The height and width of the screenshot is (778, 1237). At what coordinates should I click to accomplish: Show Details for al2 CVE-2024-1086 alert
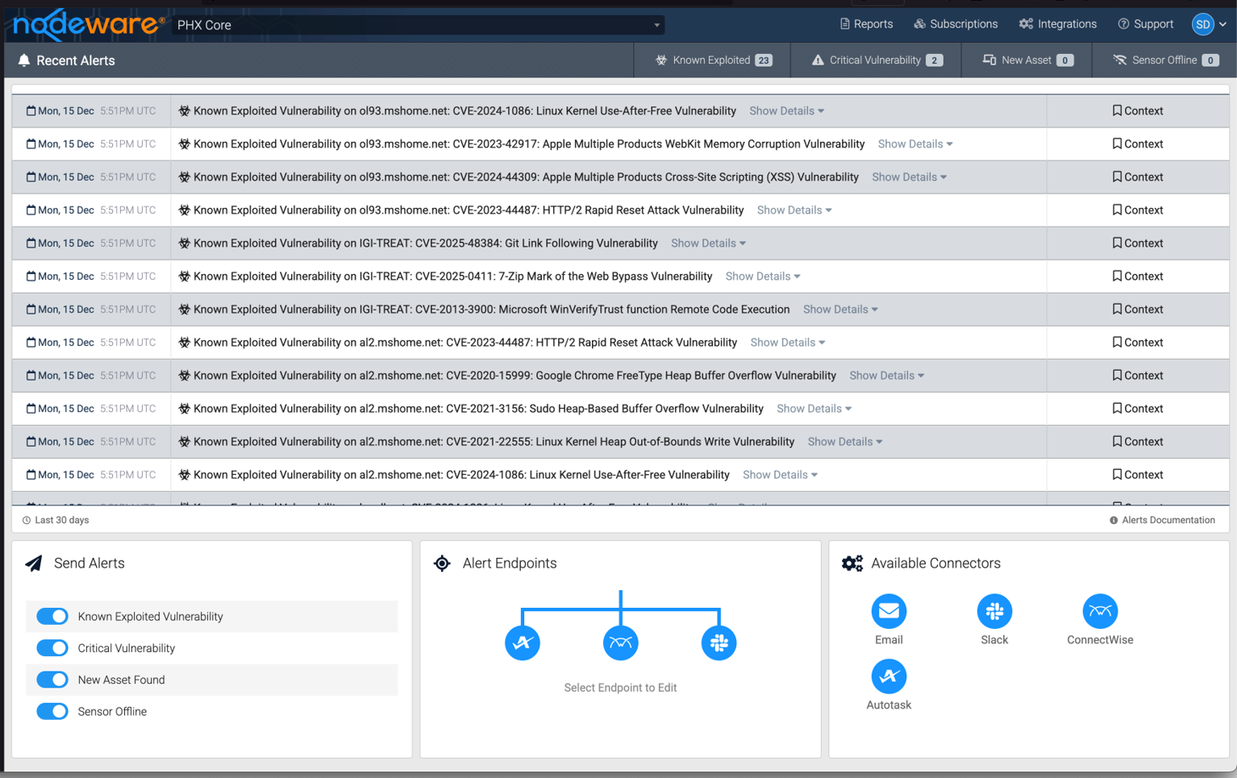coord(780,474)
